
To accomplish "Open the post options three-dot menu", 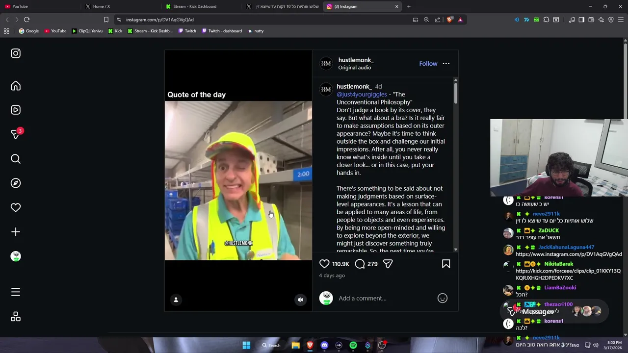I will pos(446,63).
